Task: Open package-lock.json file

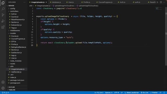Action: pyautogui.click(x=17, y=80)
